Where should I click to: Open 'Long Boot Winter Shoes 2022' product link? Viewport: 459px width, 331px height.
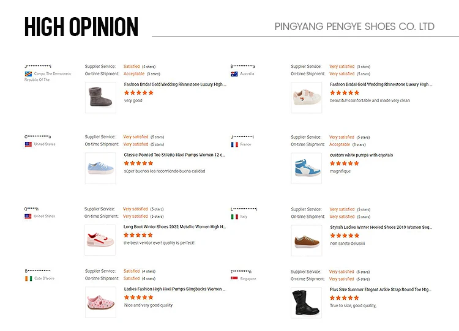174,226
